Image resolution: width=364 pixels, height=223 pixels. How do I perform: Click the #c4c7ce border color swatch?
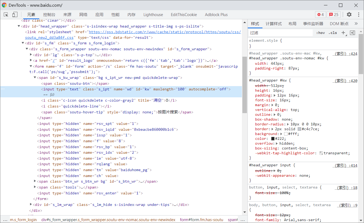pos(299,129)
